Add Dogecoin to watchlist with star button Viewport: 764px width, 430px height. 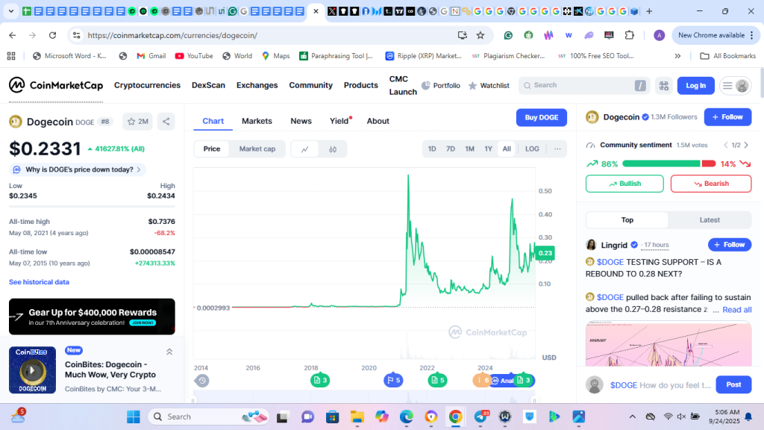pyautogui.click(x=137, y=122)
